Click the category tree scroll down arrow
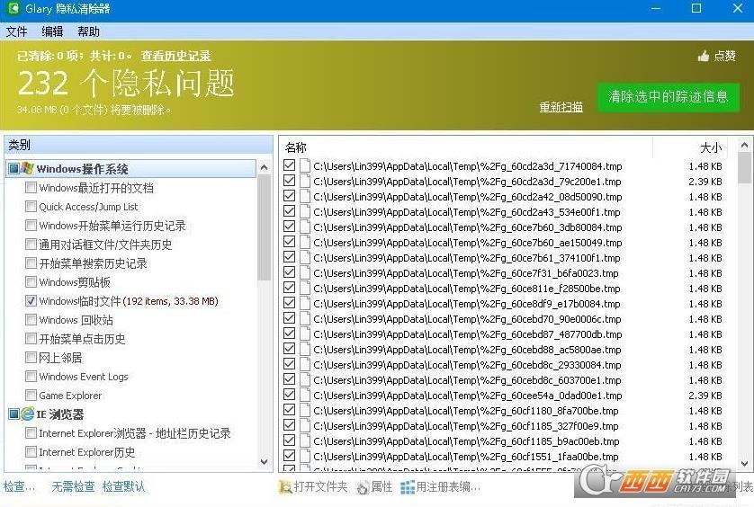Screen dimensions: 754x507 (x=264, y=462)
